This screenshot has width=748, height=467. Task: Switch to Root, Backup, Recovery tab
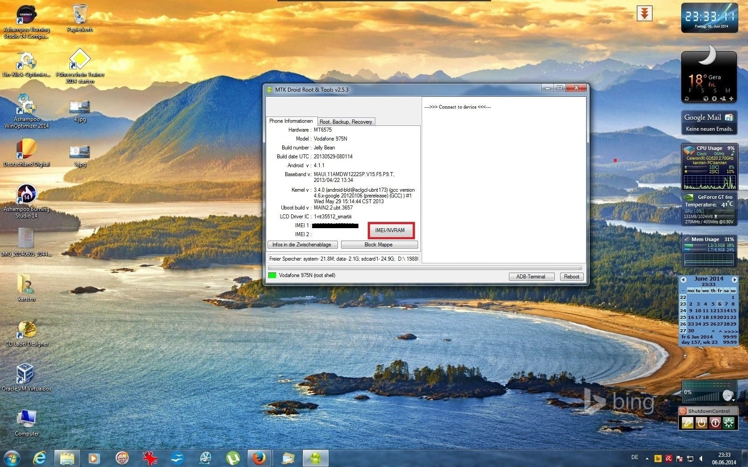click(346, 122)
